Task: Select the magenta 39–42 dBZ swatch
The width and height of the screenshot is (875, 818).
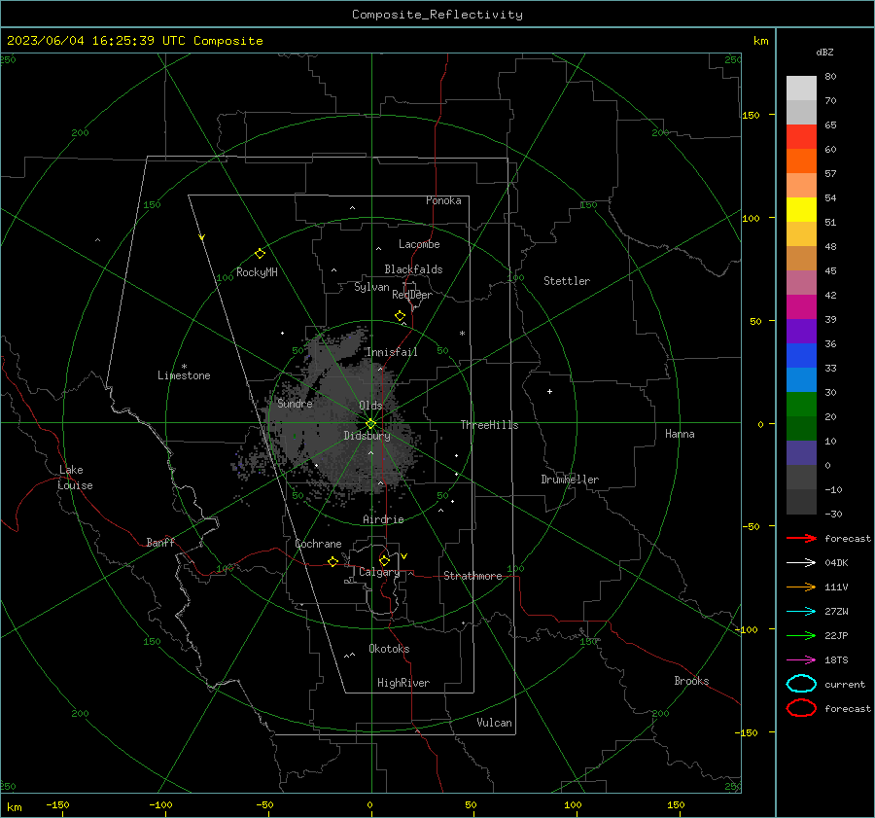Action: coord(801,306)
